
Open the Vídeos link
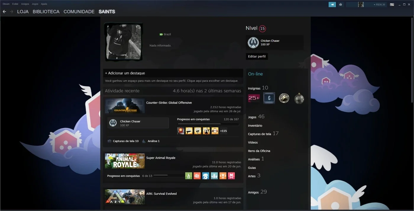point(253,143)
